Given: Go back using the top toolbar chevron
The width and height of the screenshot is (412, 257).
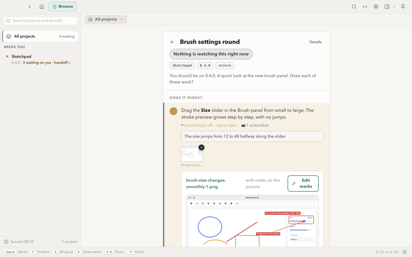Looking at the screenshot, I should 30,7.
